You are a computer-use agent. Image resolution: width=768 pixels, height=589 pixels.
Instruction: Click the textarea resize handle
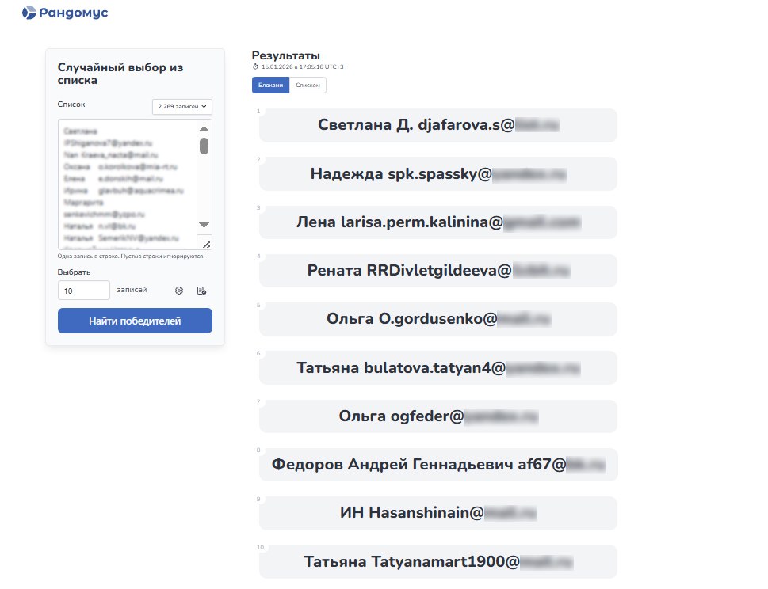(x=204, y=244)
